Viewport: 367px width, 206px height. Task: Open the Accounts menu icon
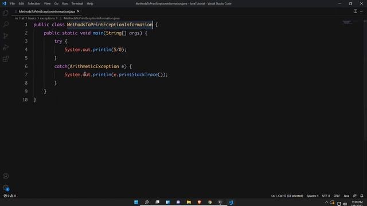pos(6,176)
